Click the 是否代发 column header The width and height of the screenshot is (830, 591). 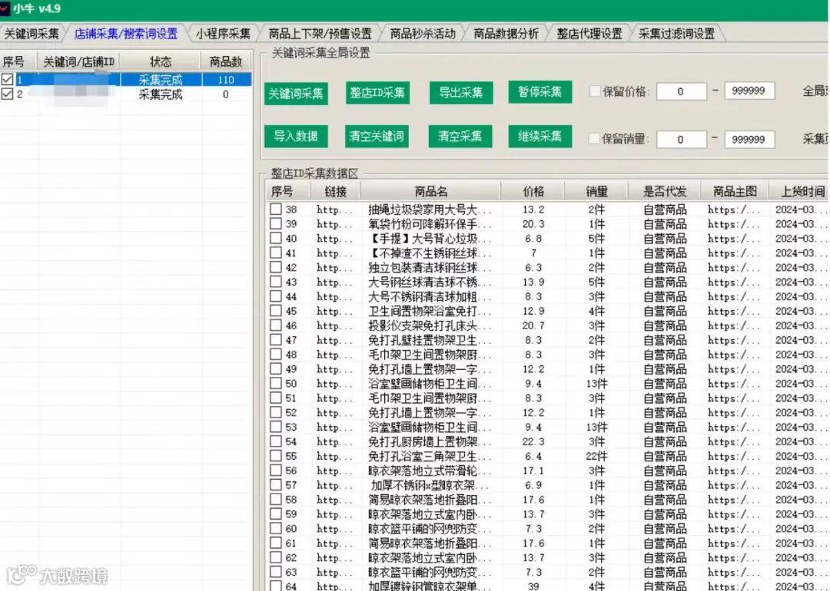coord(664,191)
